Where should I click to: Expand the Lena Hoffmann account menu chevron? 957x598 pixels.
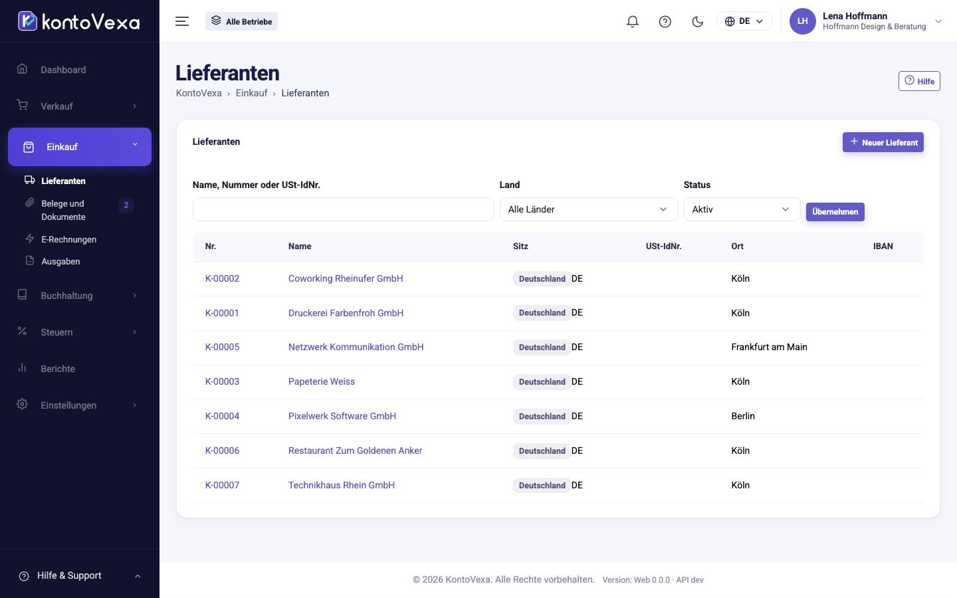(938, 21)
